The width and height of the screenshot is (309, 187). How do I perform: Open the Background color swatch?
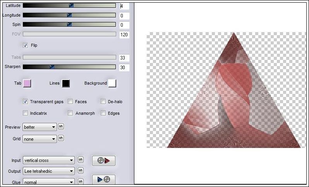(112, 83)
